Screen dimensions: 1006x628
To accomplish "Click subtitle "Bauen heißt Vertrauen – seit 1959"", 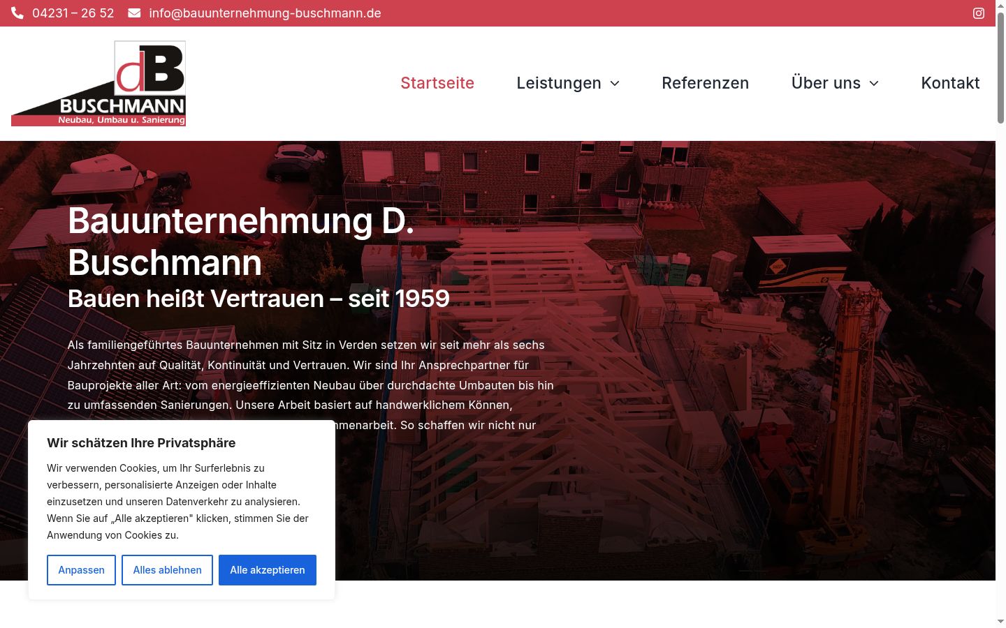I will [x=258, y=299].
